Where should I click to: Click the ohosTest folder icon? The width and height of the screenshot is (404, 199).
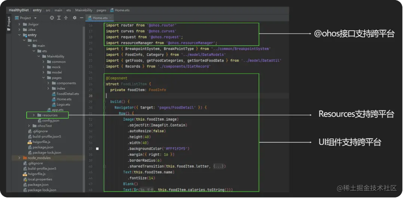pos(34,126)
